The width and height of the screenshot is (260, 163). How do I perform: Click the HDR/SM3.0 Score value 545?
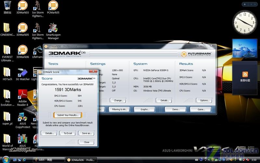[x=80, y=101]
